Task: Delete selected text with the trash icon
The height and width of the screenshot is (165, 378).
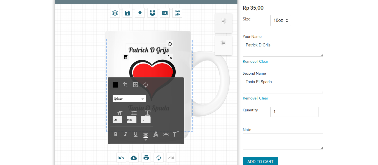Action: click(126, 57)
